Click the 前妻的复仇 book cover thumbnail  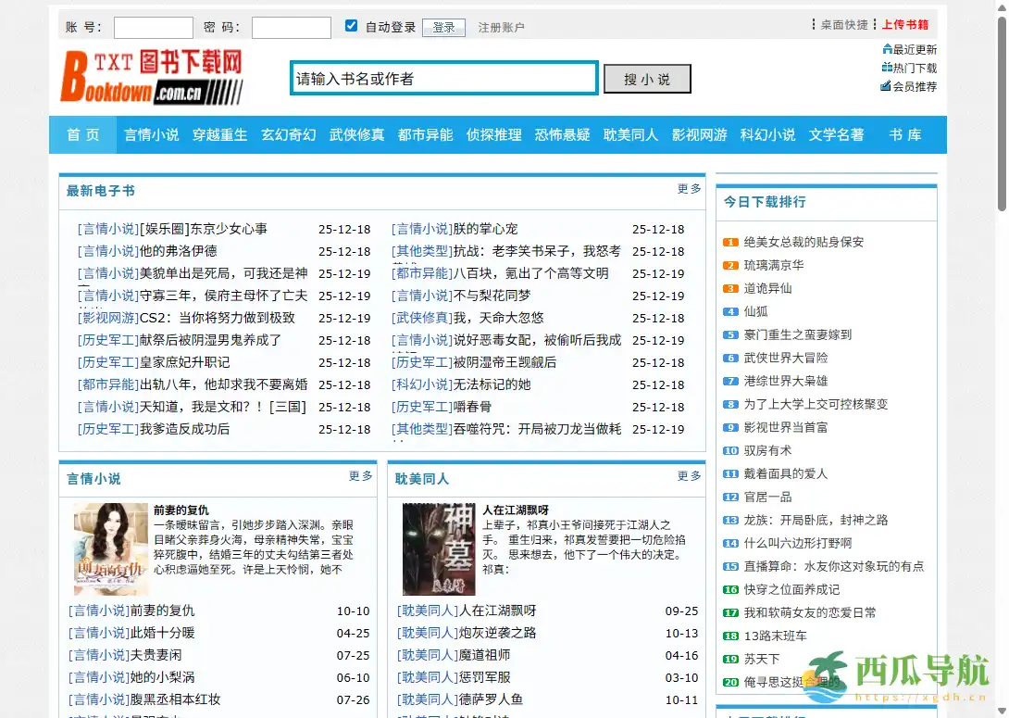click(109, 548)
